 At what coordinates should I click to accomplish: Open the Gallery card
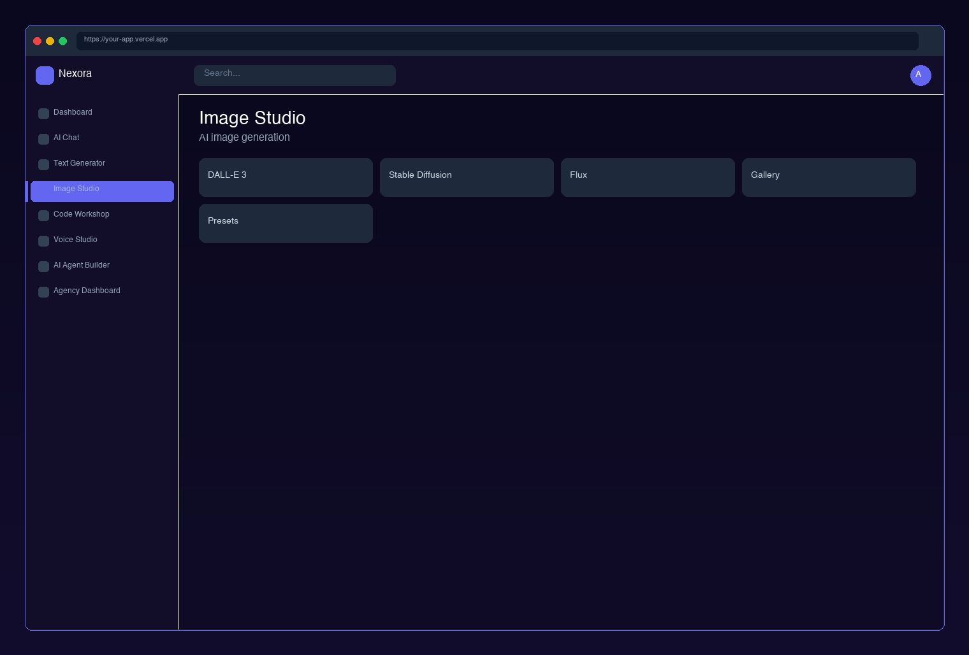829,177
